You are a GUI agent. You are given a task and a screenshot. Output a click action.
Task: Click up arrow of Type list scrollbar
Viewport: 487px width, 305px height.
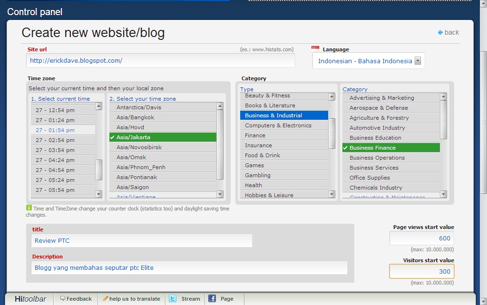(331, 96)
